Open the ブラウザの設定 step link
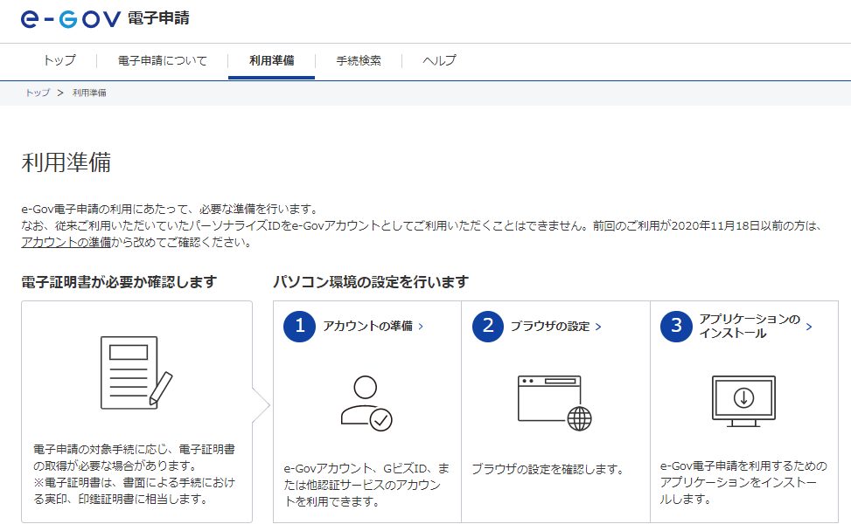This screenshot has height=531, width=851. click(550, 326)
